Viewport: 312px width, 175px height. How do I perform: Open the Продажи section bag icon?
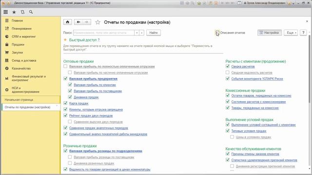pos(7,44)
